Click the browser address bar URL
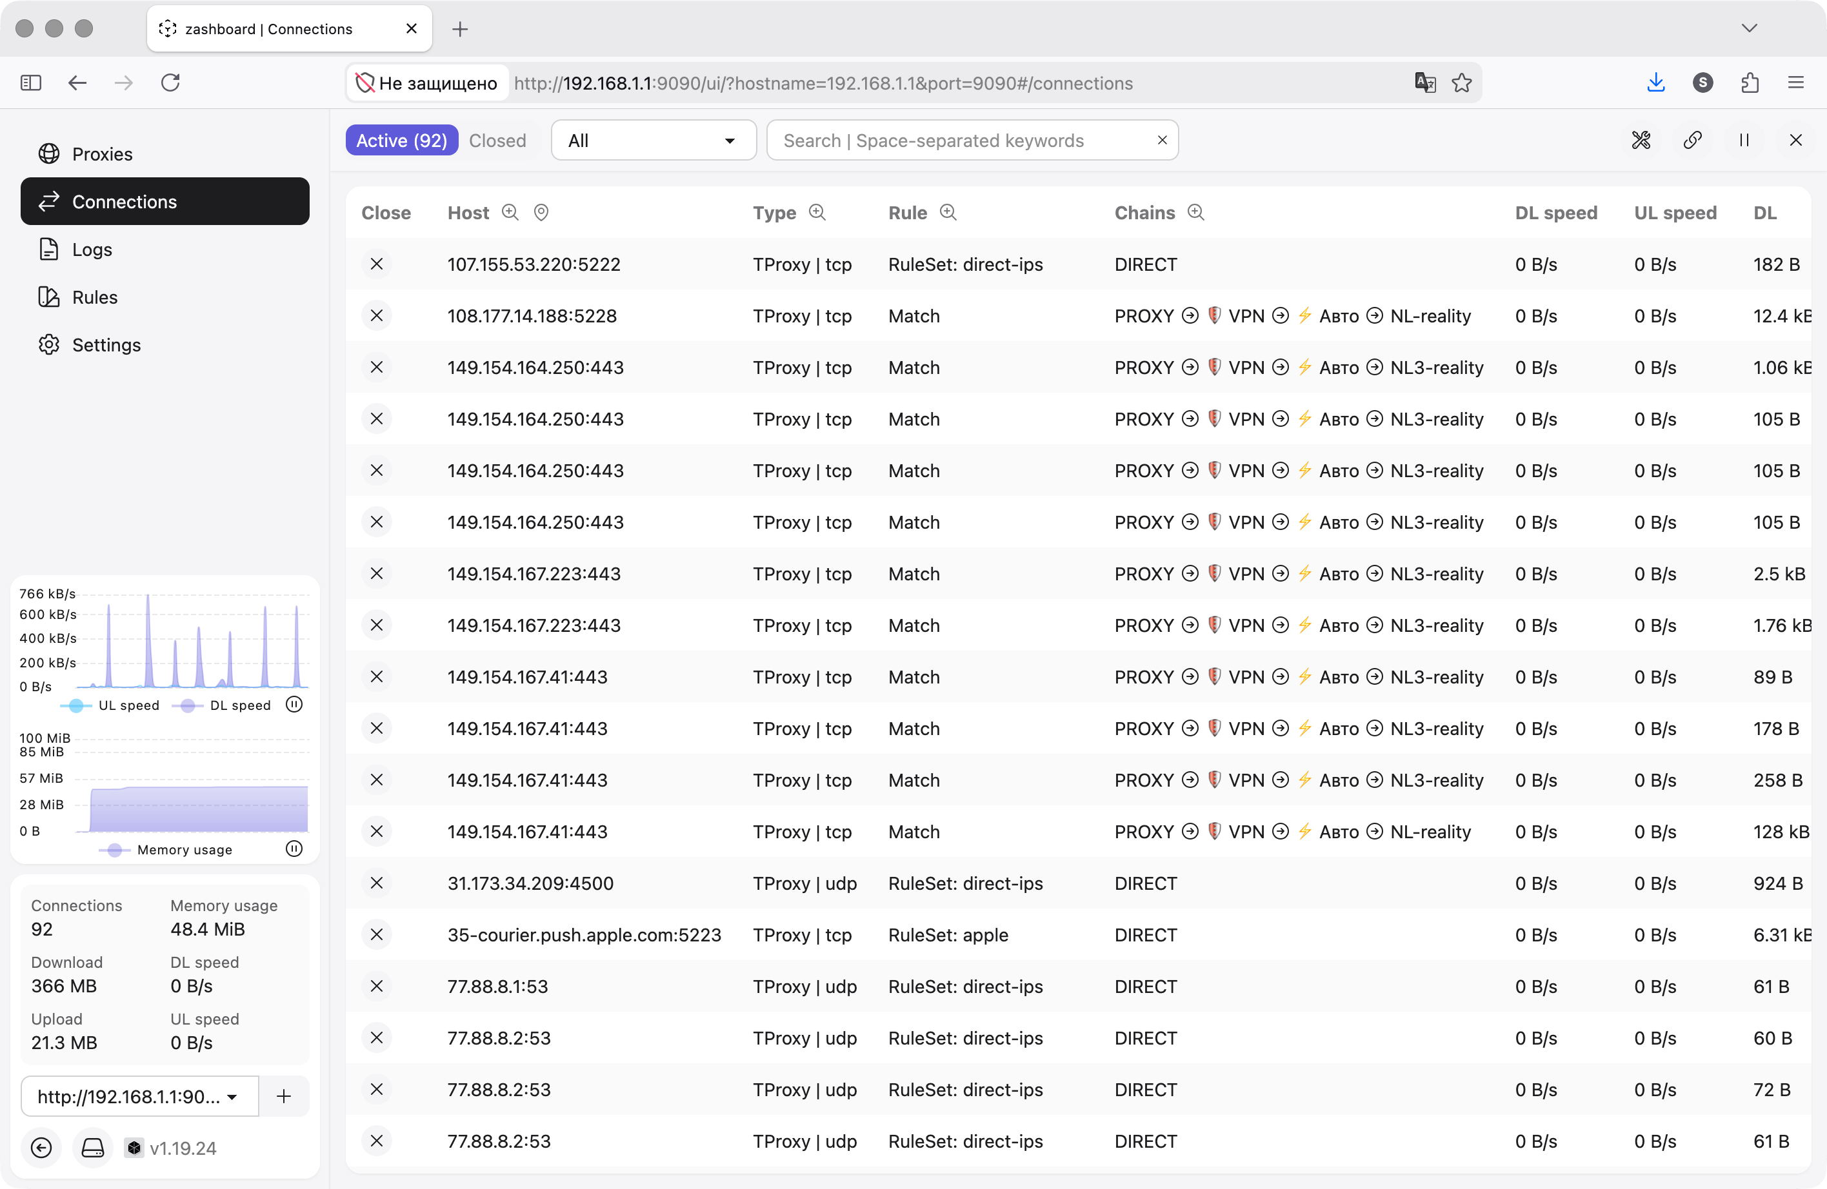Image resolution: width=1827 pixels, height=1189 pixels. (x=823, y=83)
